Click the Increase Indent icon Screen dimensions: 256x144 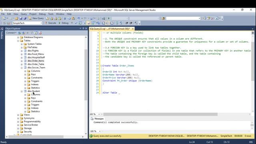(x=131, y=23)
